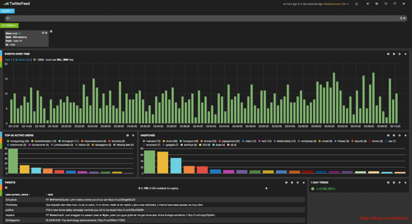Toggle the time filter green status dot
The height and width of the screenshot is (224, 412).
(x=19, y=33)
